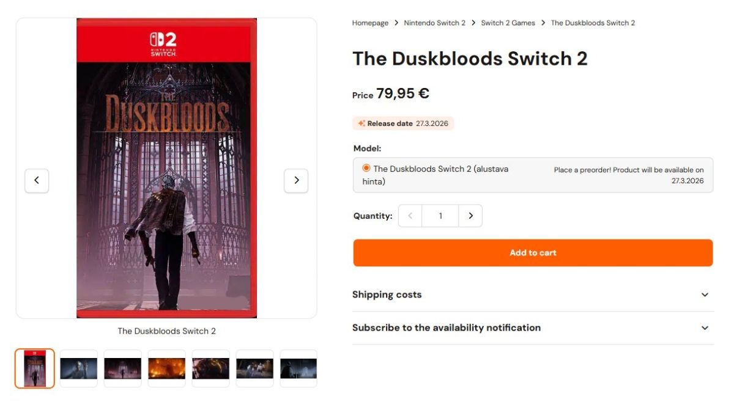Select the red box-art cover thumbnail
This screenshot has height=402, width=734.
point(35,368)
